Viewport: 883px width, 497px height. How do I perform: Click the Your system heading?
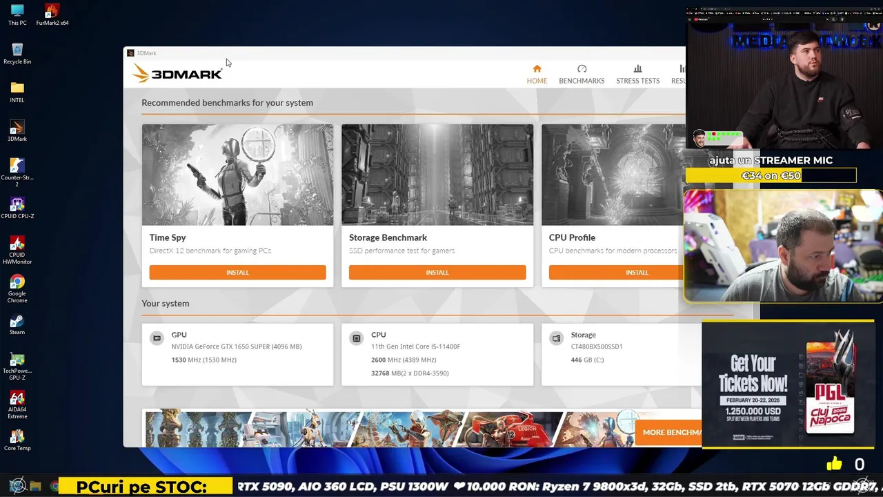coord(165,304)
